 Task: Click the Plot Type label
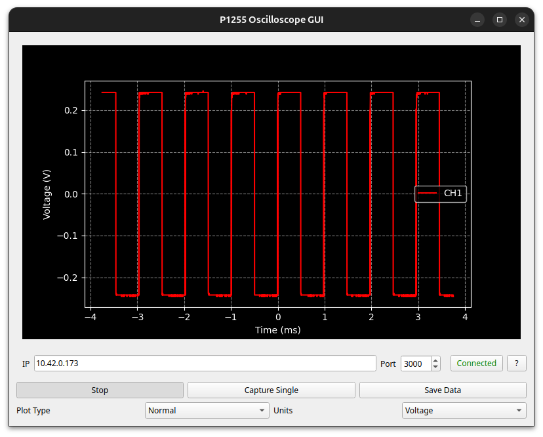click(33, 410)
